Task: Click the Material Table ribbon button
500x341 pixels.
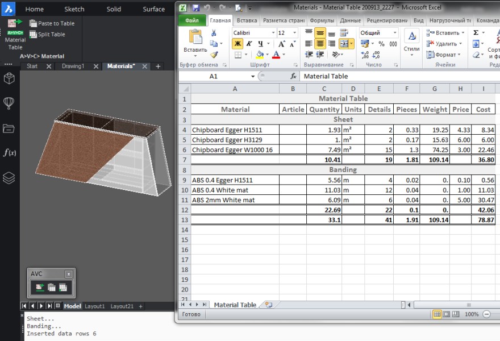Action: 15,34
